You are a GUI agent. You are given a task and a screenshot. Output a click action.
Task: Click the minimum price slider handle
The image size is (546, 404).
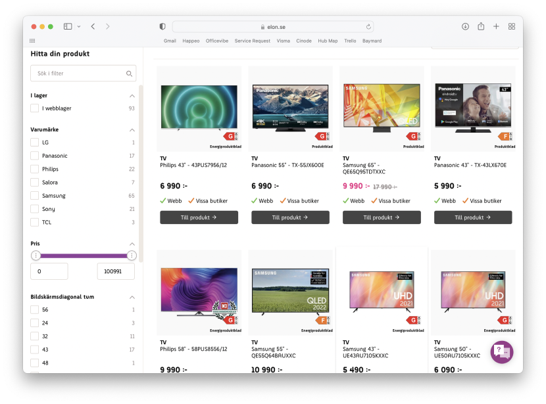pyautogui.click(x=36, y=256)
